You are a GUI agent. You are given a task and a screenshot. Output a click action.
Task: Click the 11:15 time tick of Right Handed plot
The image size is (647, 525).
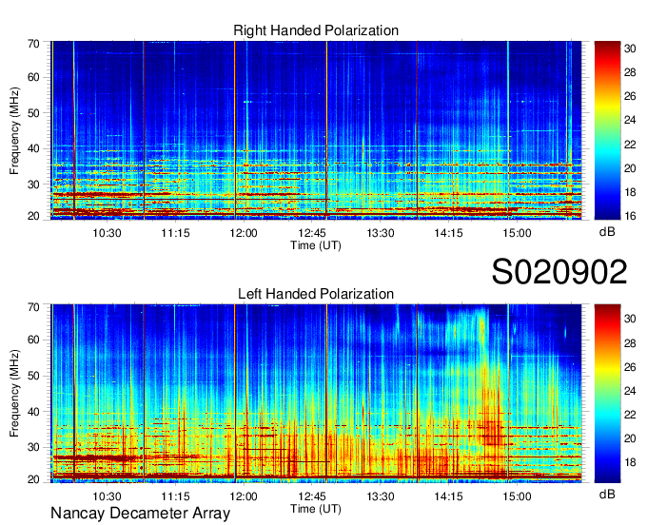click(x=175, y=233)
